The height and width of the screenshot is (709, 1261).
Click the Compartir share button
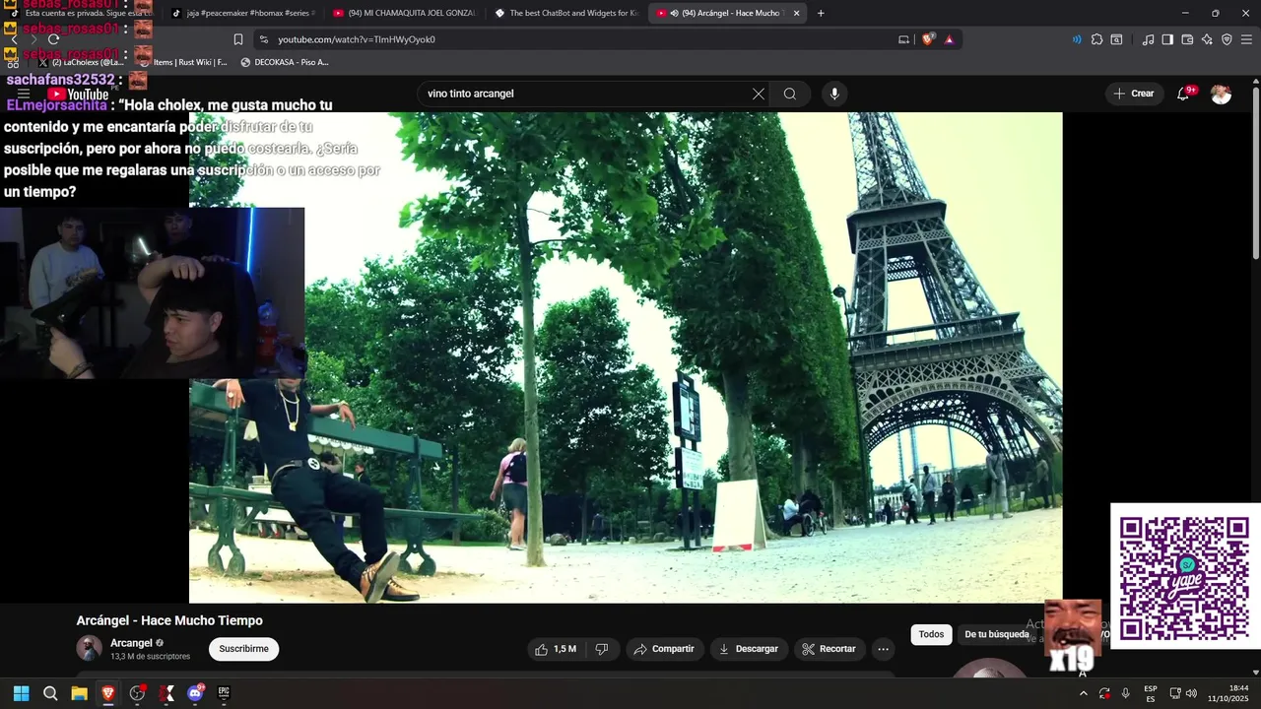click(664, 649)
